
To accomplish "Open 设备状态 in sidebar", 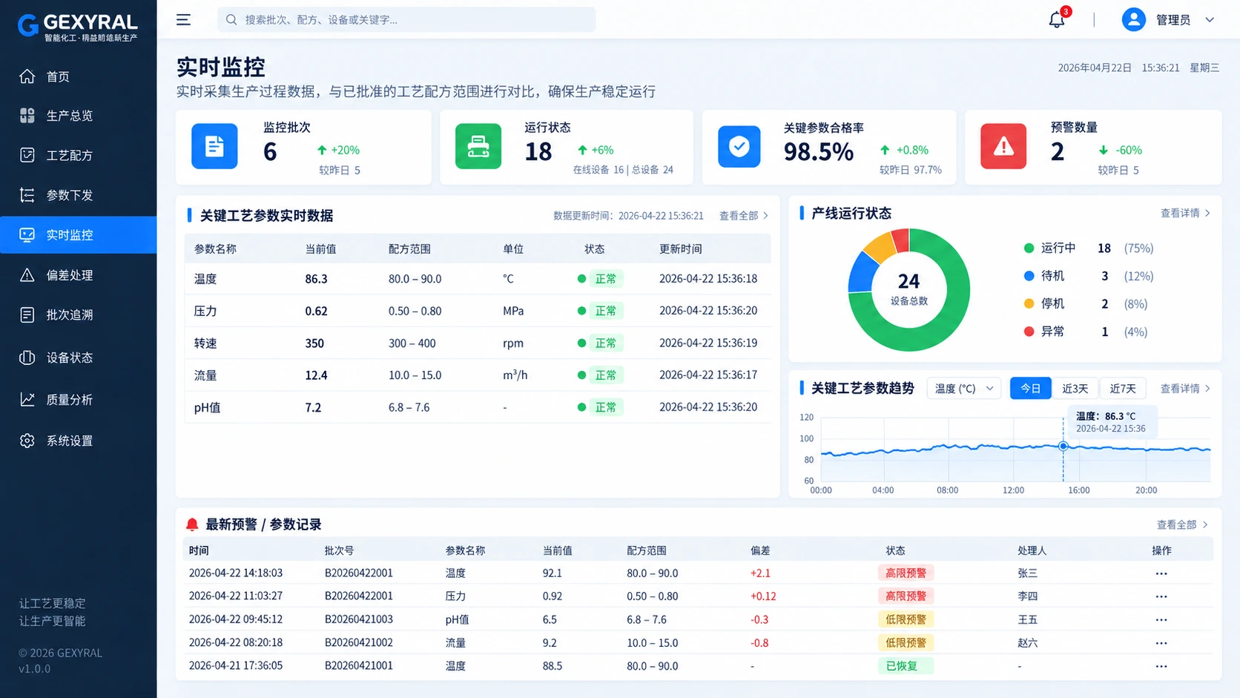I will pos(79,358).
